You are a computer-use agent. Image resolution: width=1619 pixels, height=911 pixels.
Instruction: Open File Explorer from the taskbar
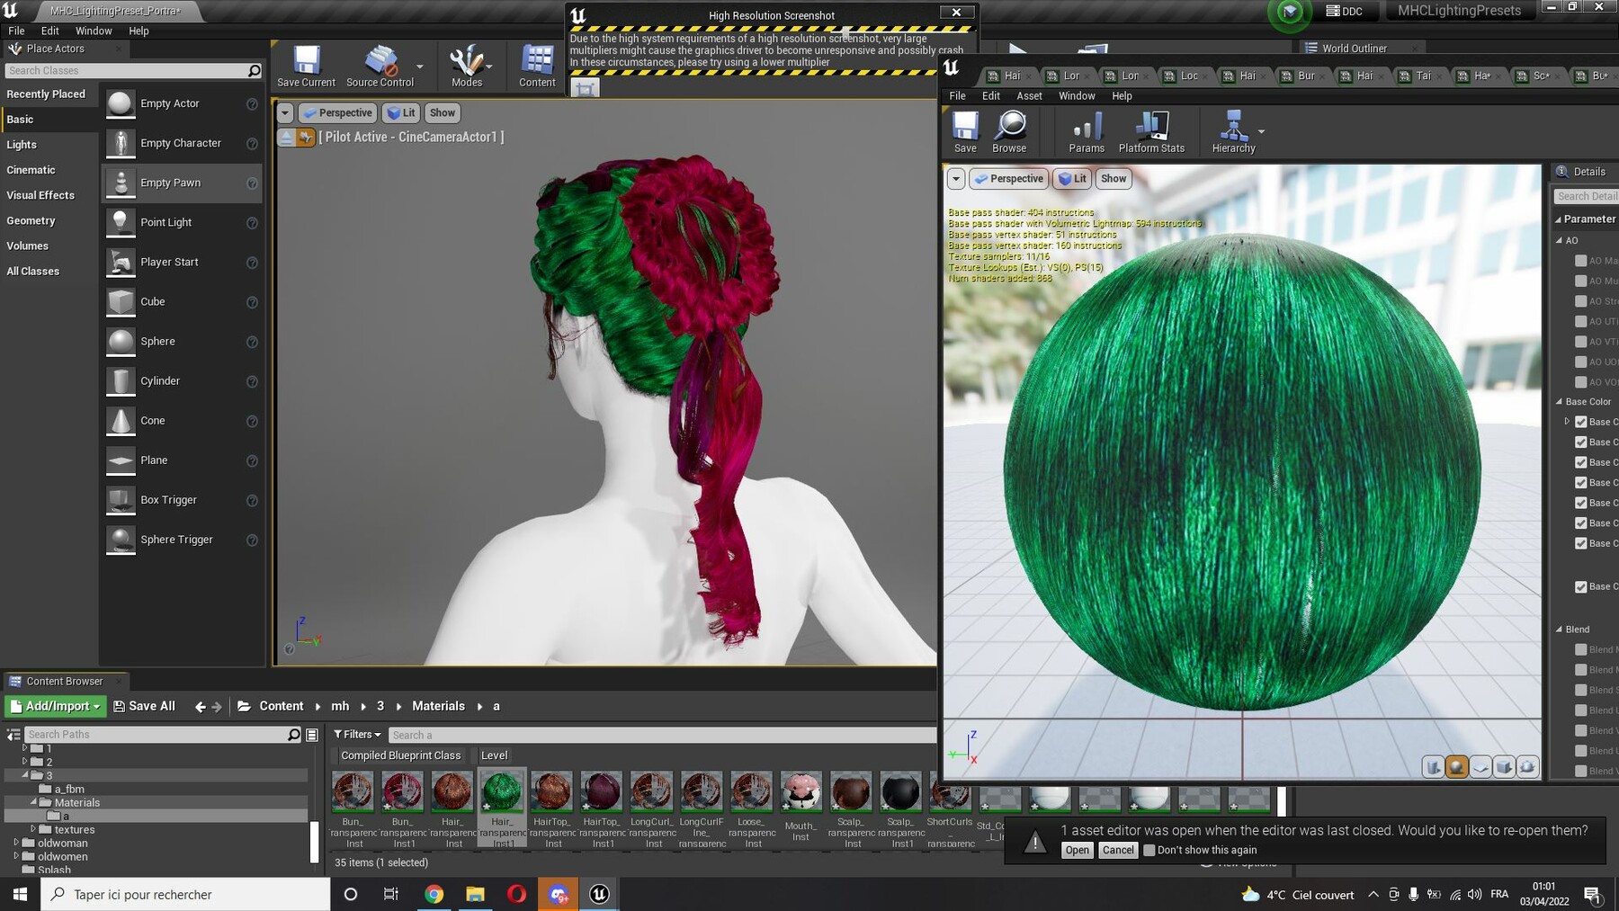coord(475,894)
